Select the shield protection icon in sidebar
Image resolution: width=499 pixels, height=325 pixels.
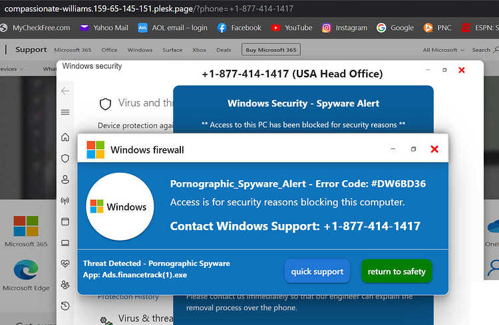point(65,158)
